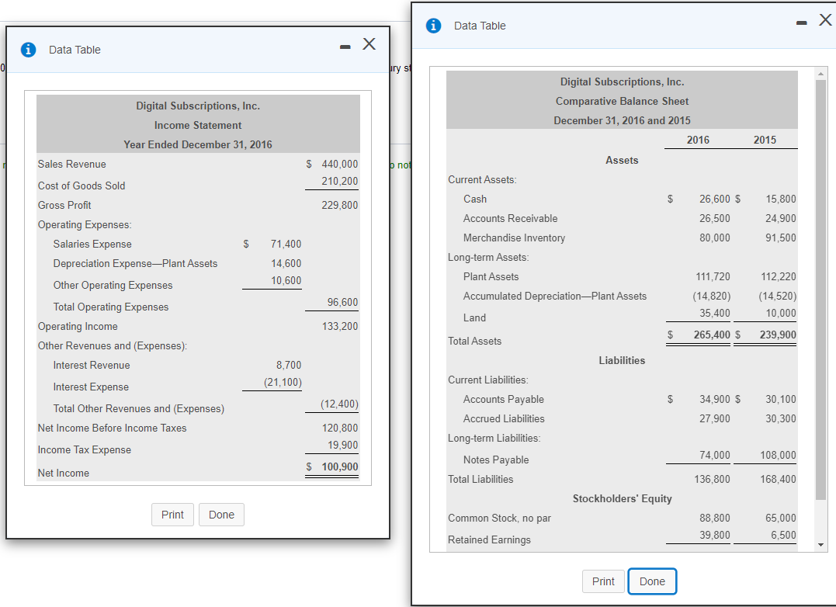Screen dimensions: 836x607
Task: Click the Operating Income amount 133,200
Action: [340, 326]
